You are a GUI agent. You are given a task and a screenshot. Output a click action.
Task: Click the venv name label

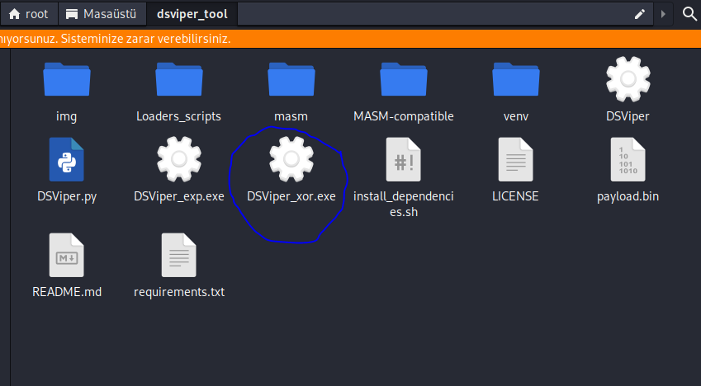pos(516,116)
